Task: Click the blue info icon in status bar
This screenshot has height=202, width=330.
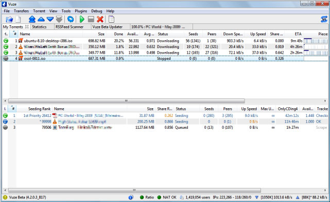Action: [131, 197]
